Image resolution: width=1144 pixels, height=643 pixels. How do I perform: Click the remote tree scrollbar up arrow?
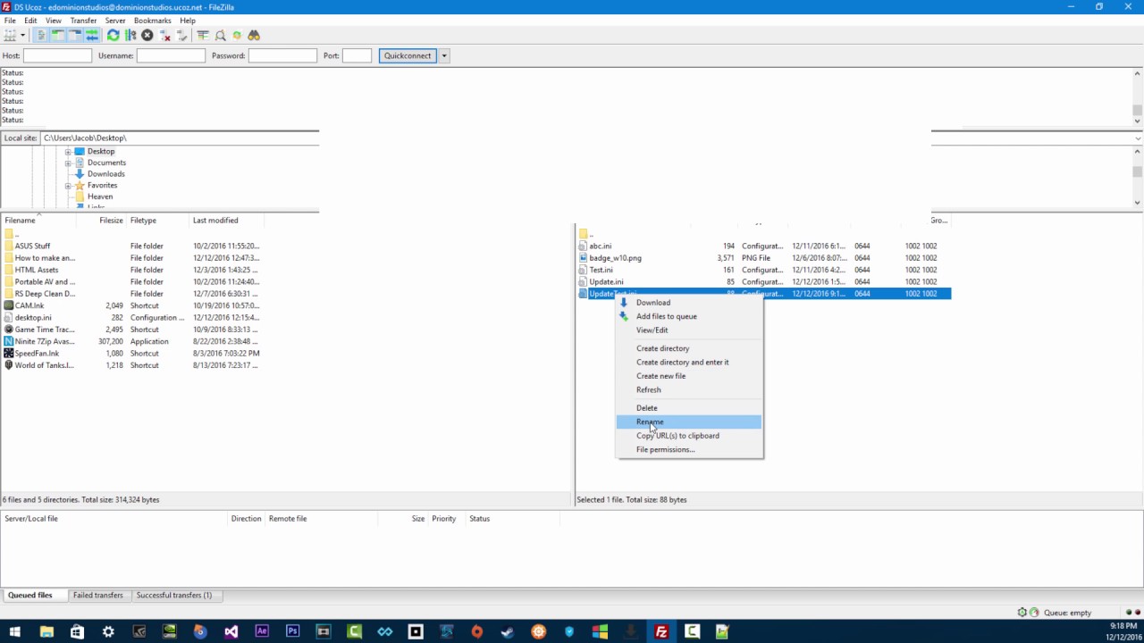pyautogui.click(x=1138, y=152)
